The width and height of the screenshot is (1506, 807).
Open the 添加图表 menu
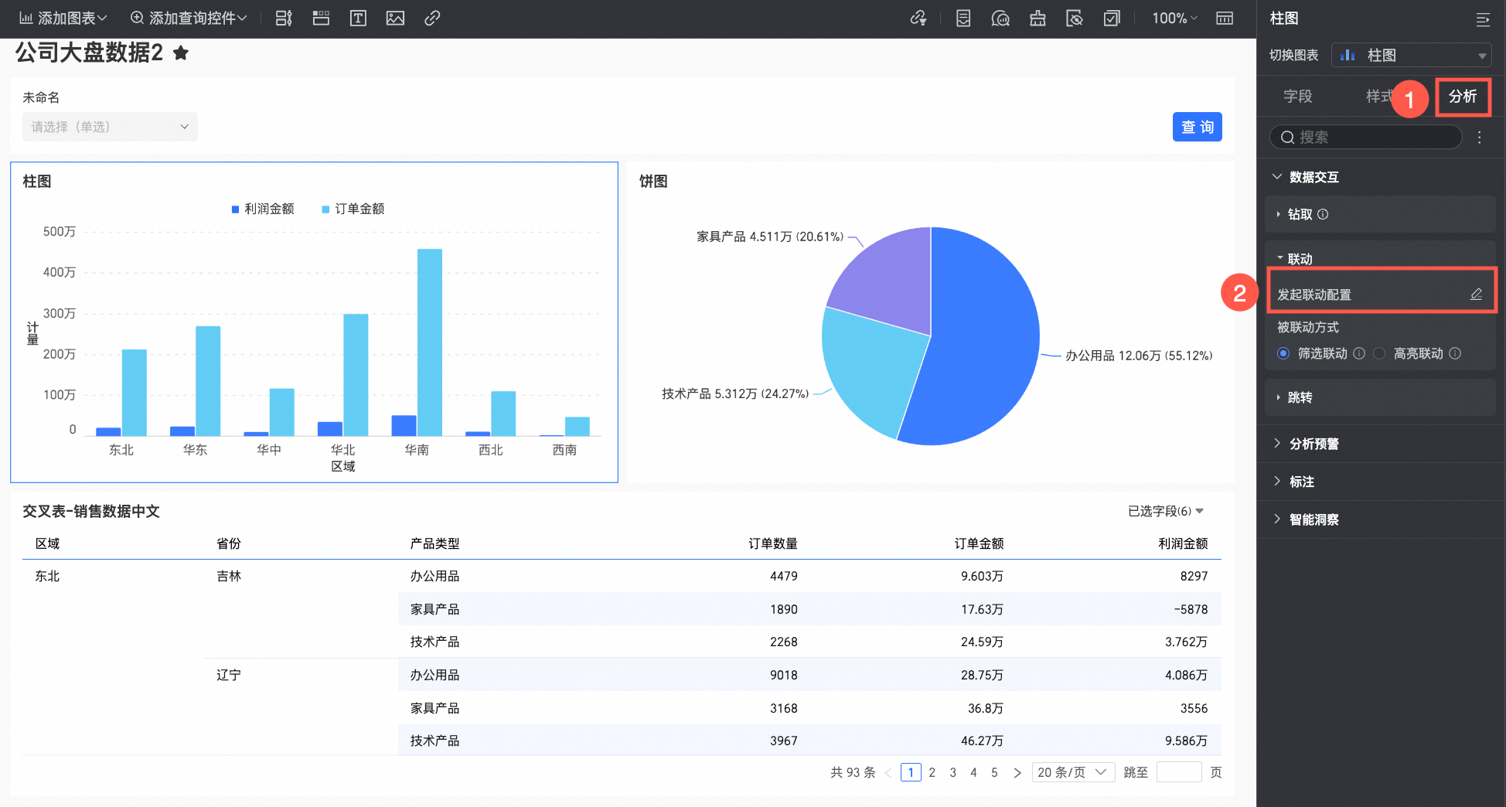[x=63, y=18]
